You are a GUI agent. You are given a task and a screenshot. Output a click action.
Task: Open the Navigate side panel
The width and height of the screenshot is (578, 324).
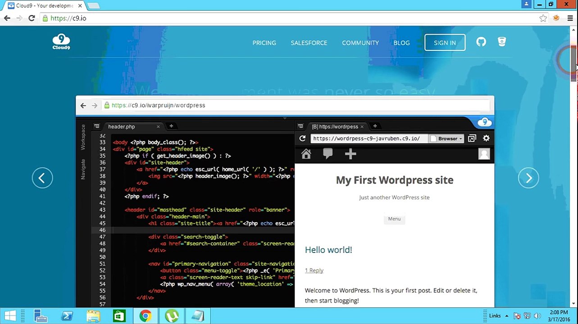(x=83, y=169)
